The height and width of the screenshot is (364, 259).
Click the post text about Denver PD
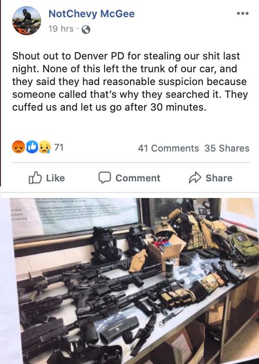click(x=130, y=82)
